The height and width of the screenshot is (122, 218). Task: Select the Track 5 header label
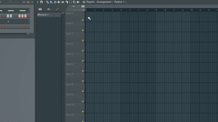(69, 54)
